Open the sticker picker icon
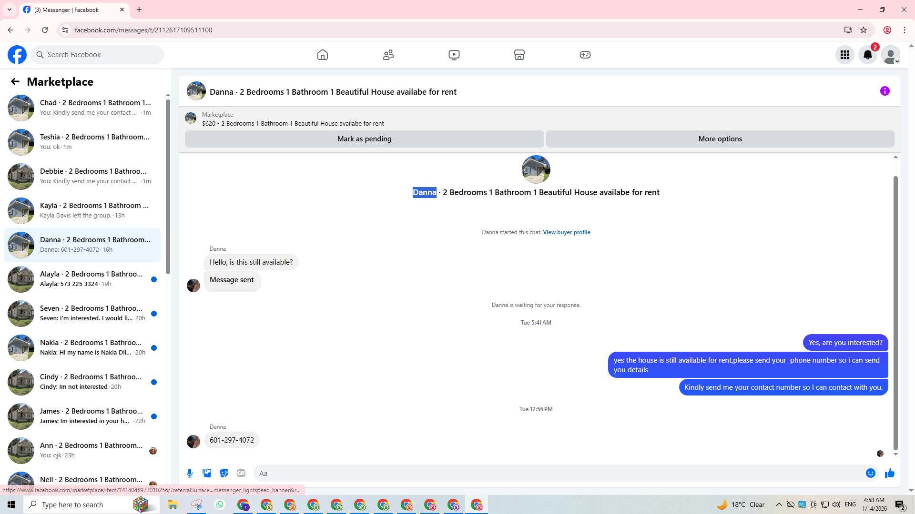The width and height of the screenshot is (915, 514). pyautogui.click(x=224, y=473)
